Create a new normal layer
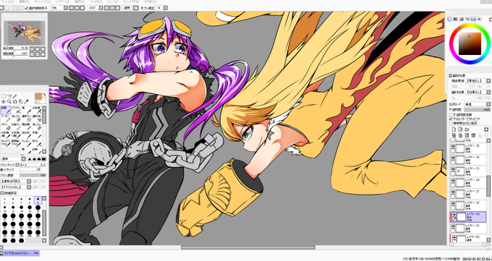492x261 pixels. click(454, 129)
